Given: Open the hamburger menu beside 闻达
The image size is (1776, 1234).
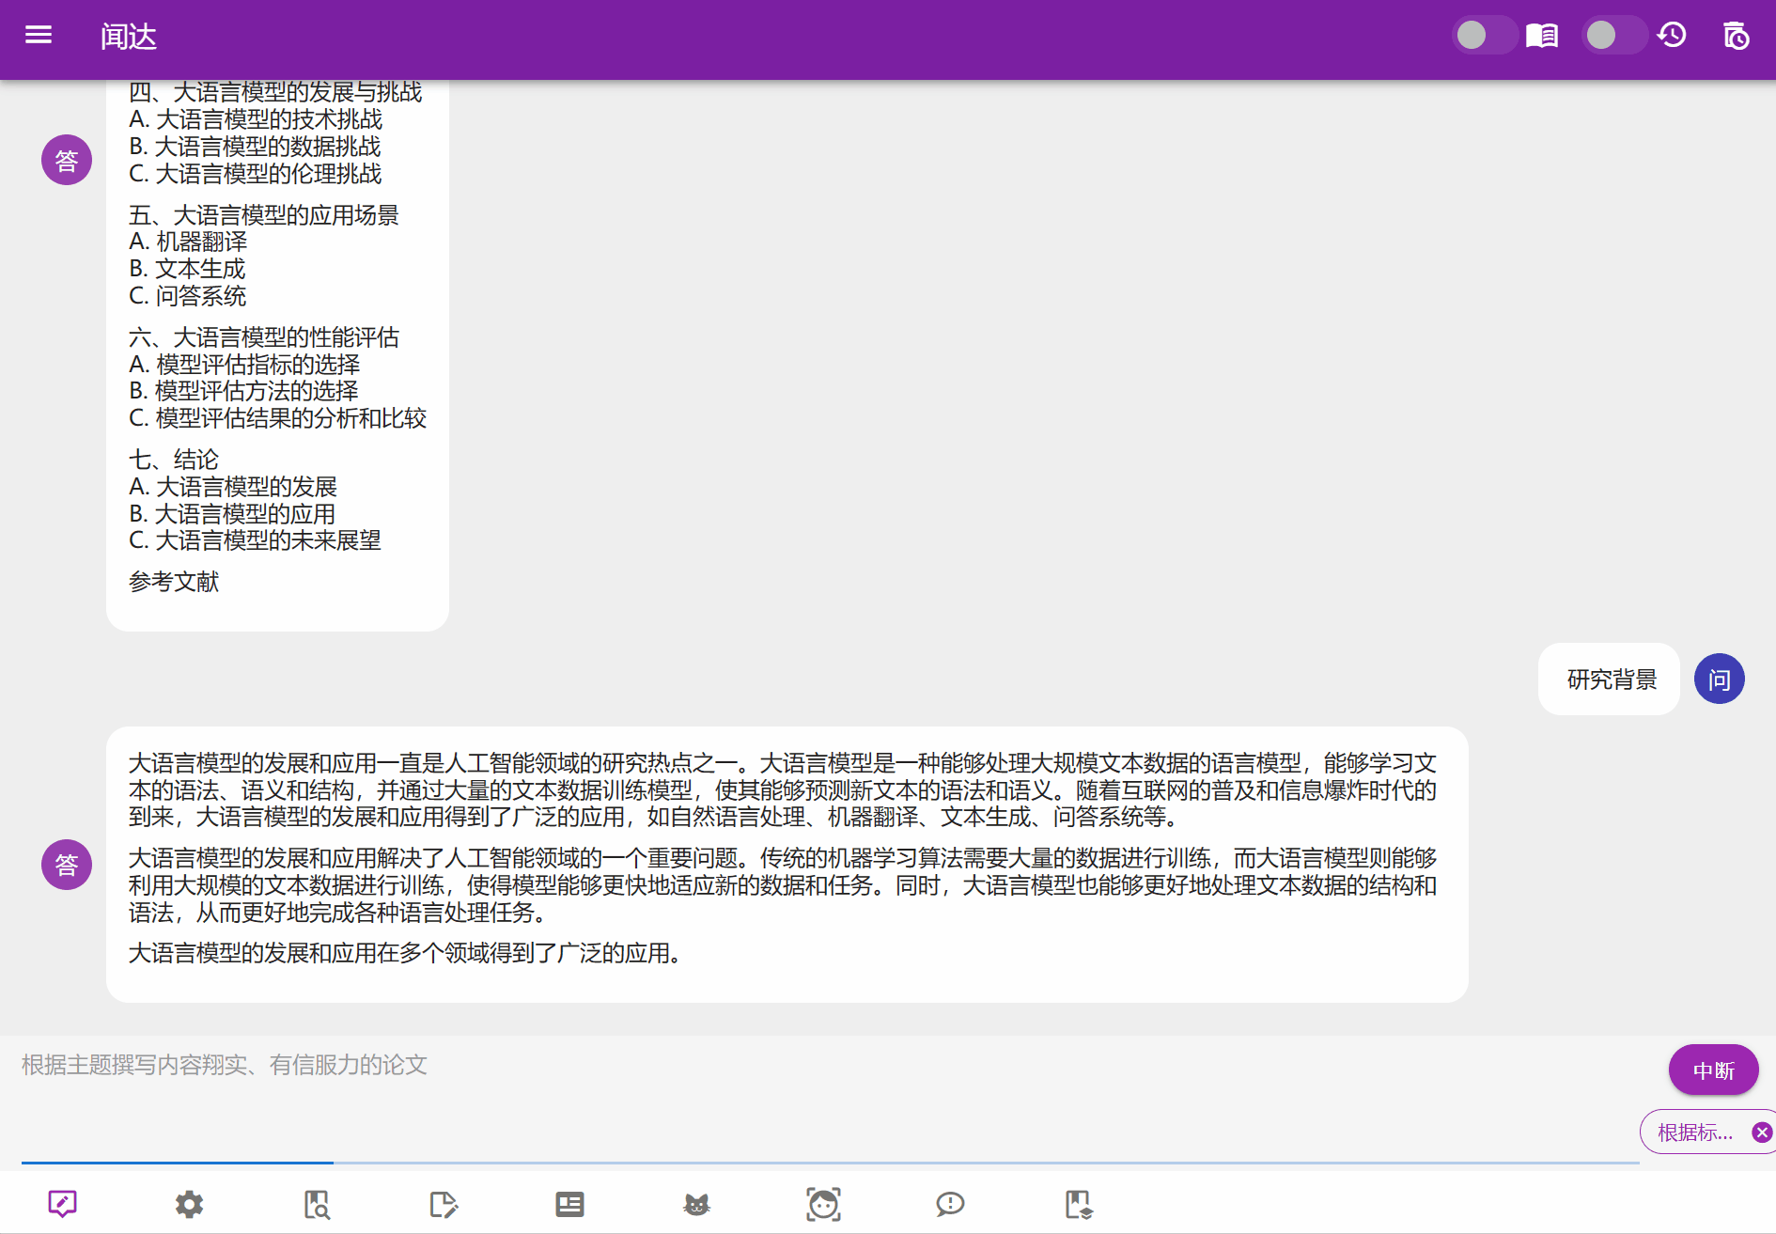Looking at the screenshot, I should pos(39,36).
